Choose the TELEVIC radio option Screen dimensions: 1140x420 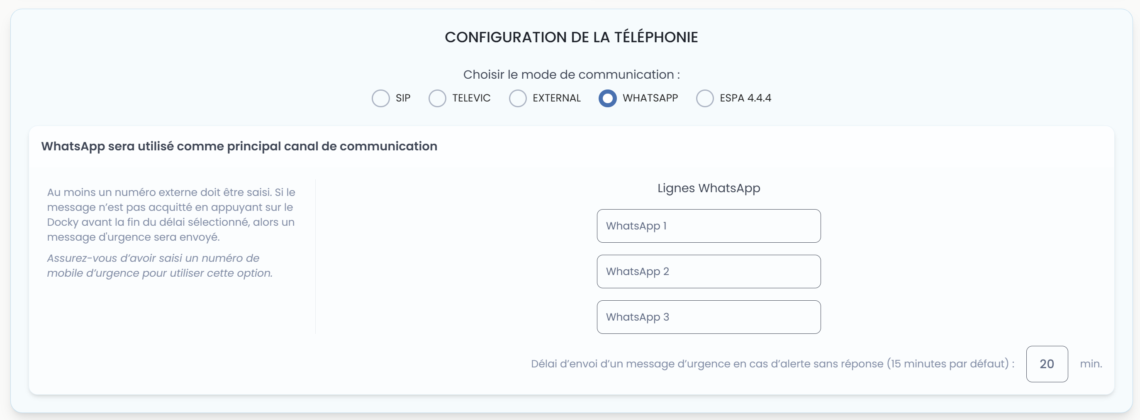pos(437,98)
